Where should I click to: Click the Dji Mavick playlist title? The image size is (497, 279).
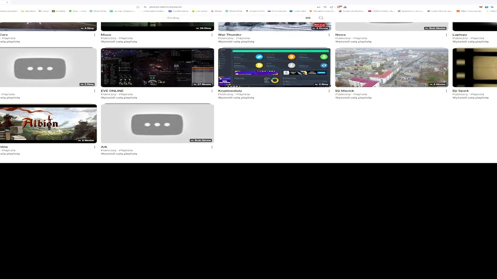[x=345, y=91]
